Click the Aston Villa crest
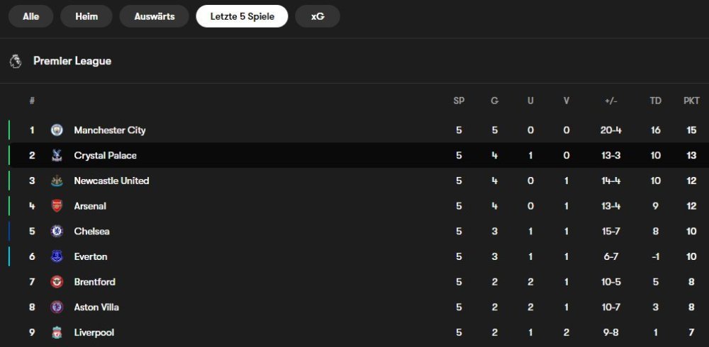The height and width of the screenshot is (347, 709). pos(57,307)
